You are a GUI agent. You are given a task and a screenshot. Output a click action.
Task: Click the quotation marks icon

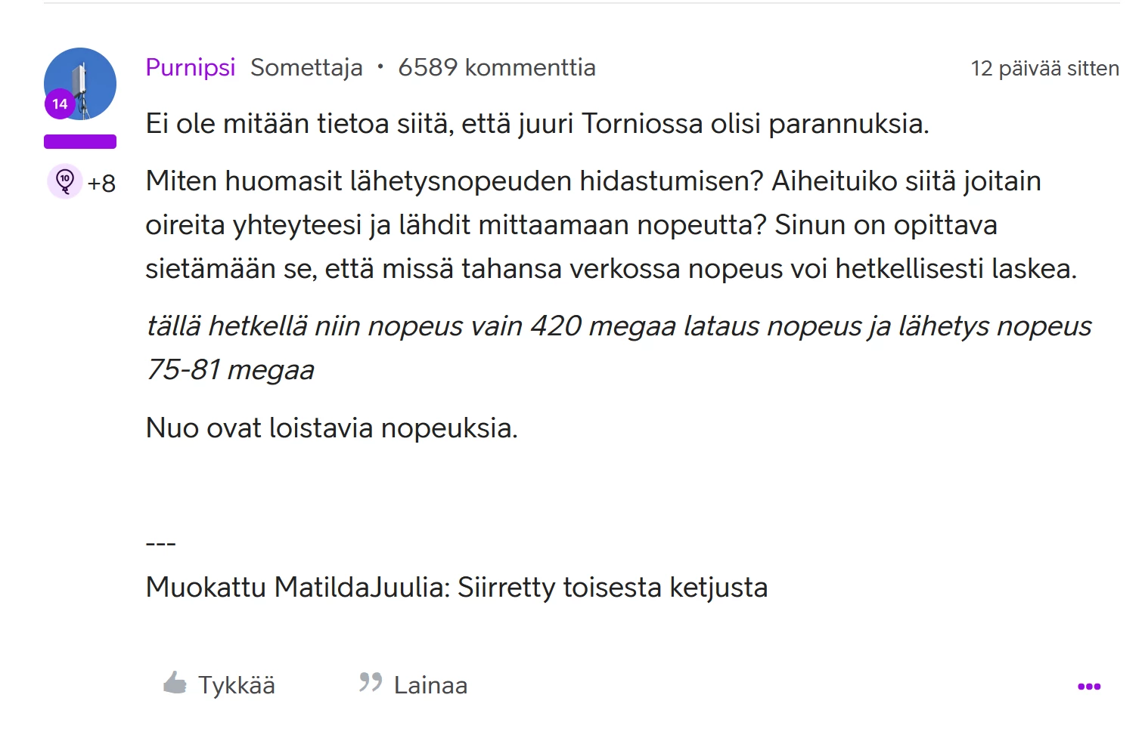pos(370,683)
